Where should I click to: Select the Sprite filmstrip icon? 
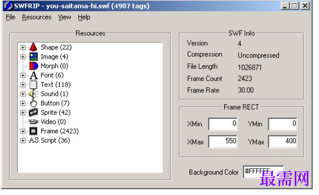[33, 113]
